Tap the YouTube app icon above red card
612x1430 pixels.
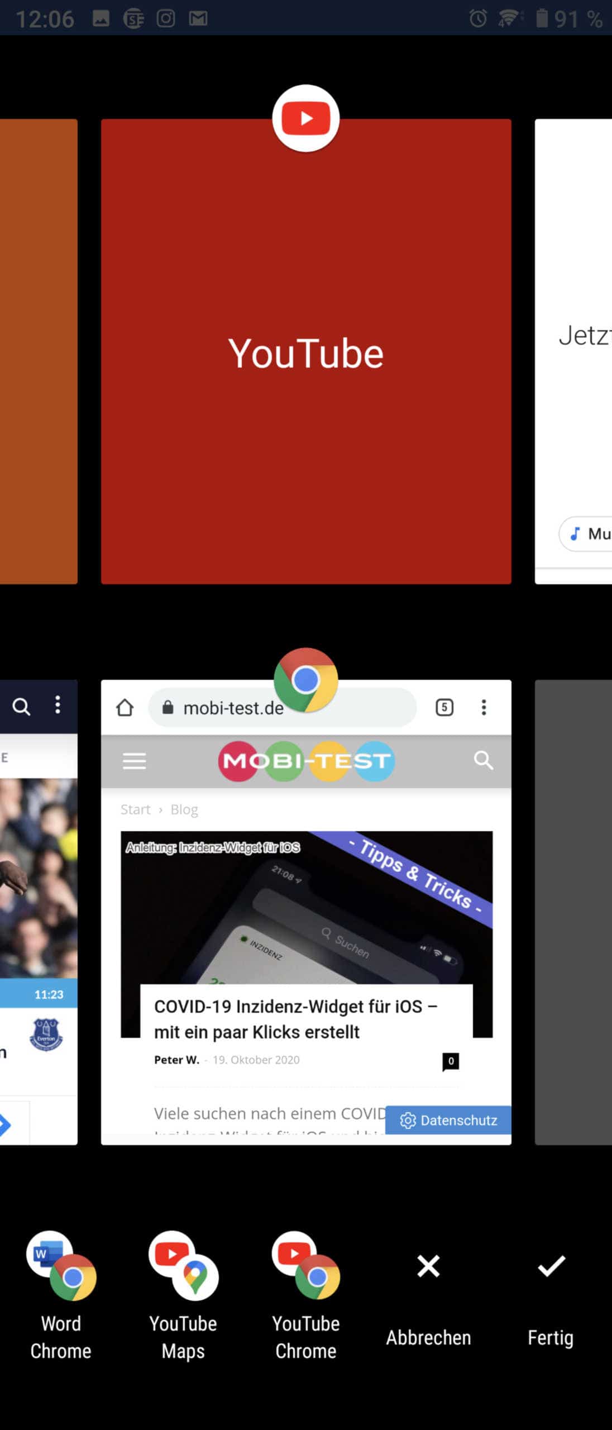tap(305, 118)
